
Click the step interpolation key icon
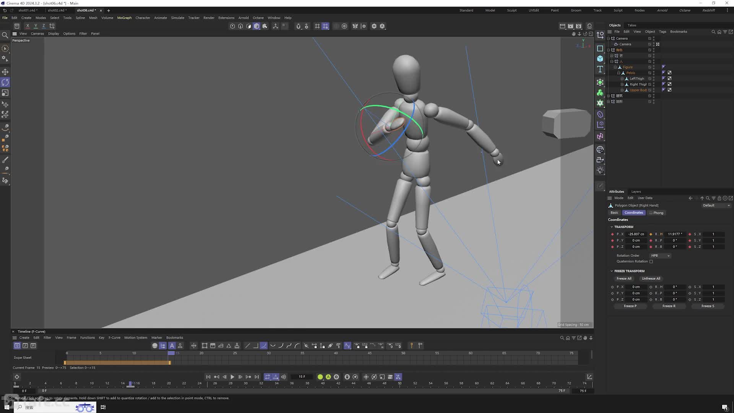255,346
